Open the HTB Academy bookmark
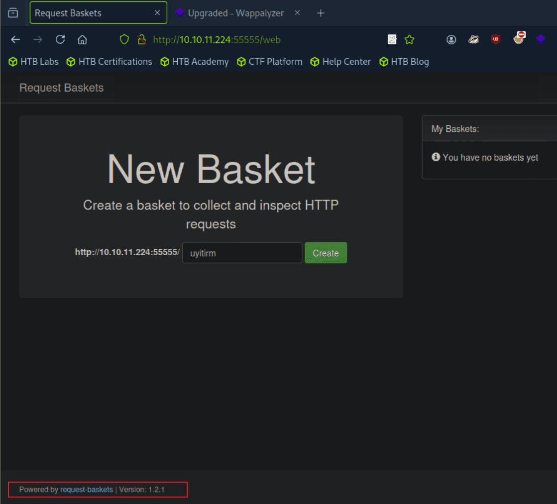Screen dimensions: 557x504 tap(195, 62)
